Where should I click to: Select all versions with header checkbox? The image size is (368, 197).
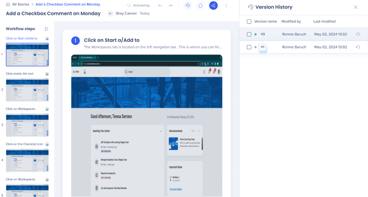(x=249, y=22)
